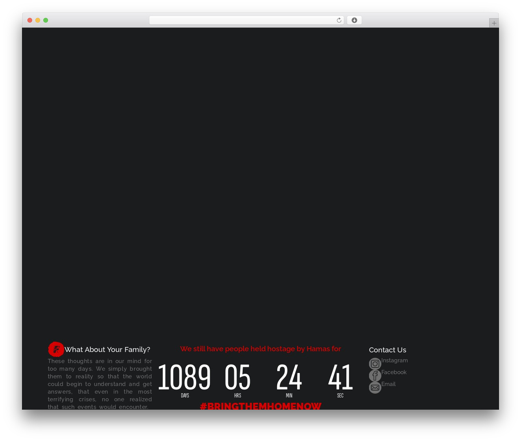Image resolution: width=521 pixels, height=441 pixels.
Task: Minimize the window using the yellow button
Action: click(37, 20)
